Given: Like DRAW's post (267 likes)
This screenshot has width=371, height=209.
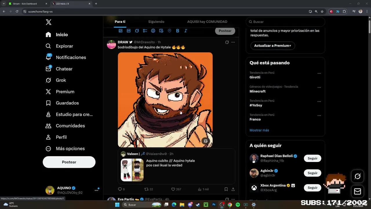Looking at the screenshot, I should 176,189.
